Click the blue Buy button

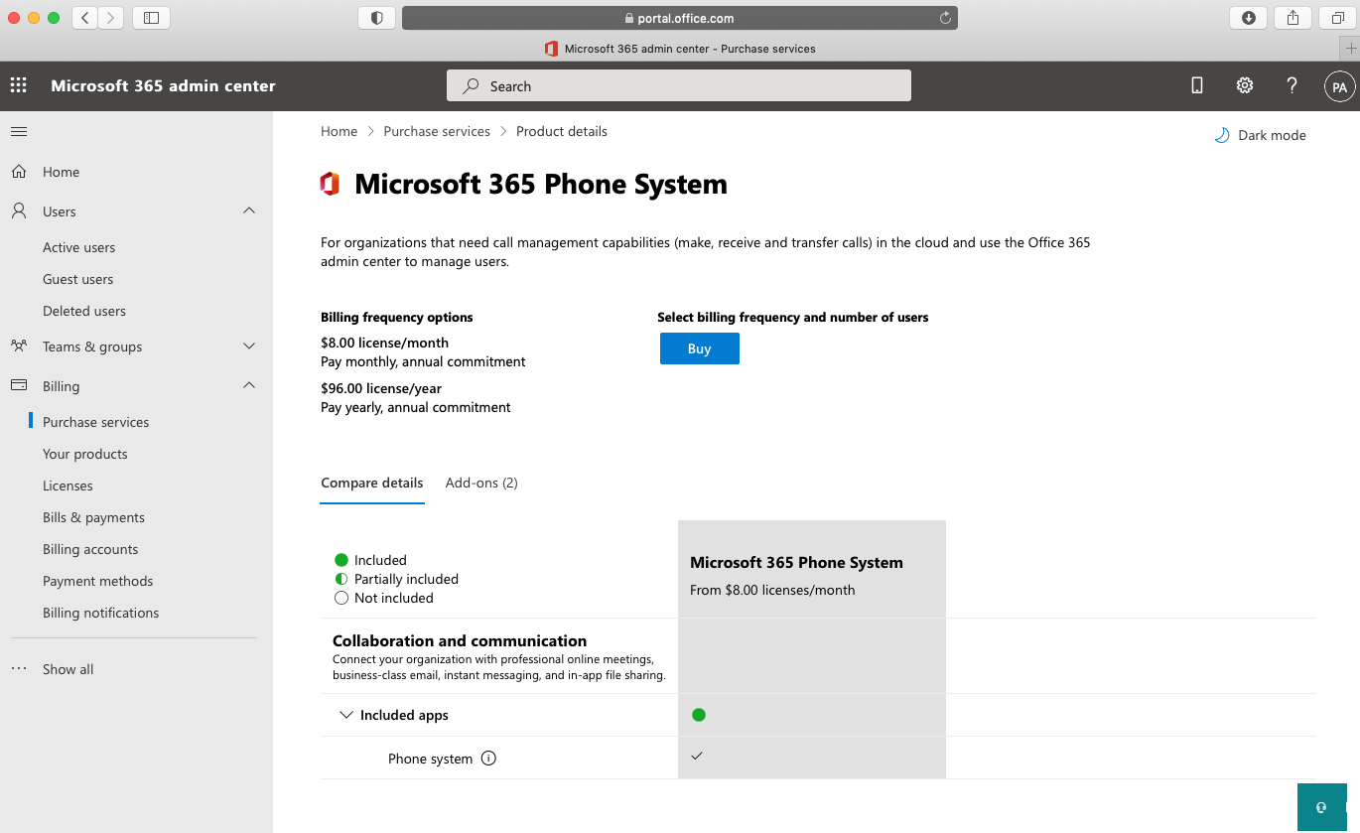click(x=700, y=348)
